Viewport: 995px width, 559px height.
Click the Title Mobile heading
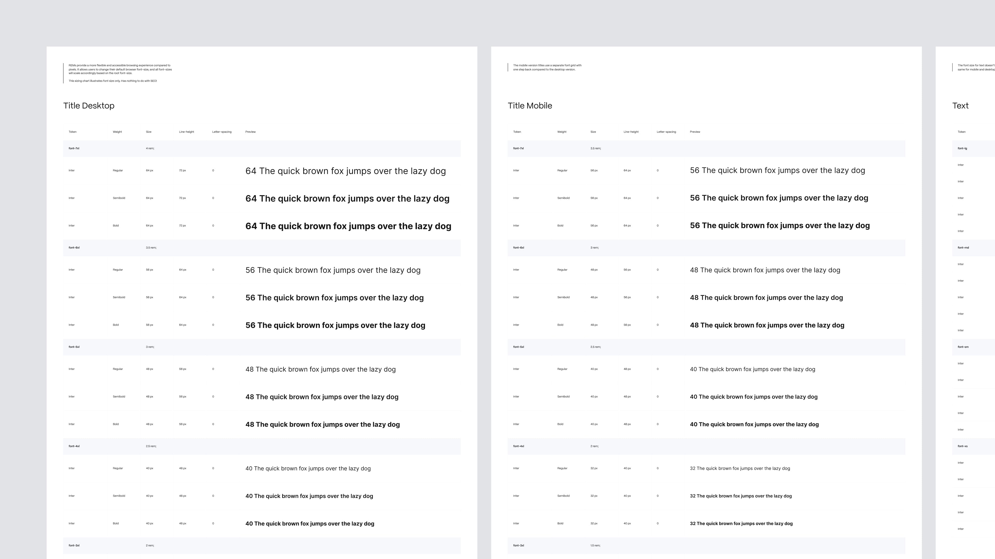click(530, 106)
